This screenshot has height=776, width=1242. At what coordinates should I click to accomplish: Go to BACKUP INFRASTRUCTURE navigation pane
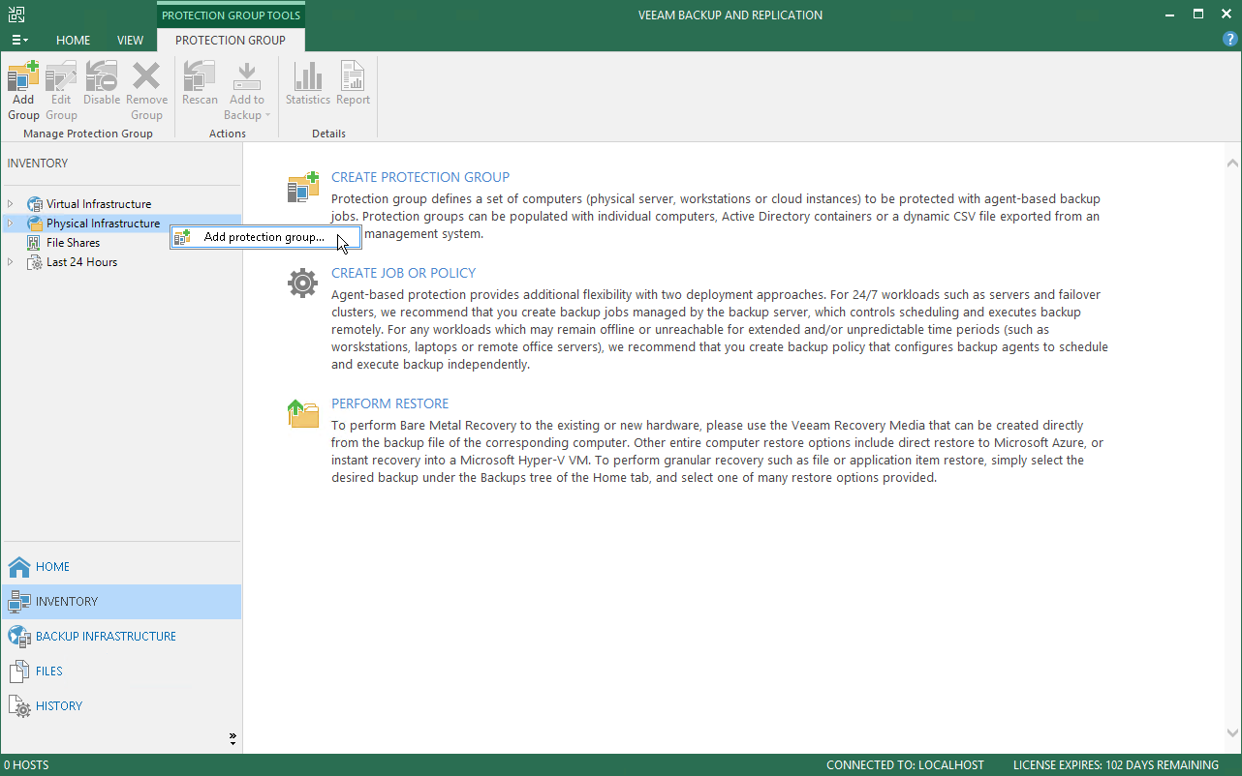click(x=122, y=637)
